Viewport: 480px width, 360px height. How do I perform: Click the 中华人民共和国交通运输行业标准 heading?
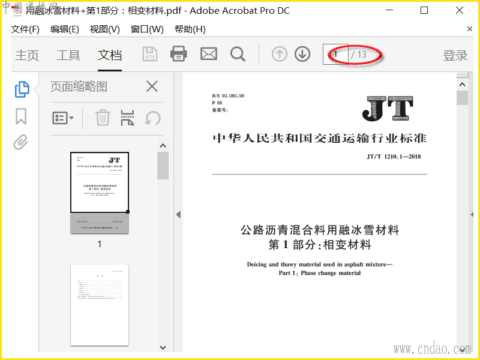(320, 139)
